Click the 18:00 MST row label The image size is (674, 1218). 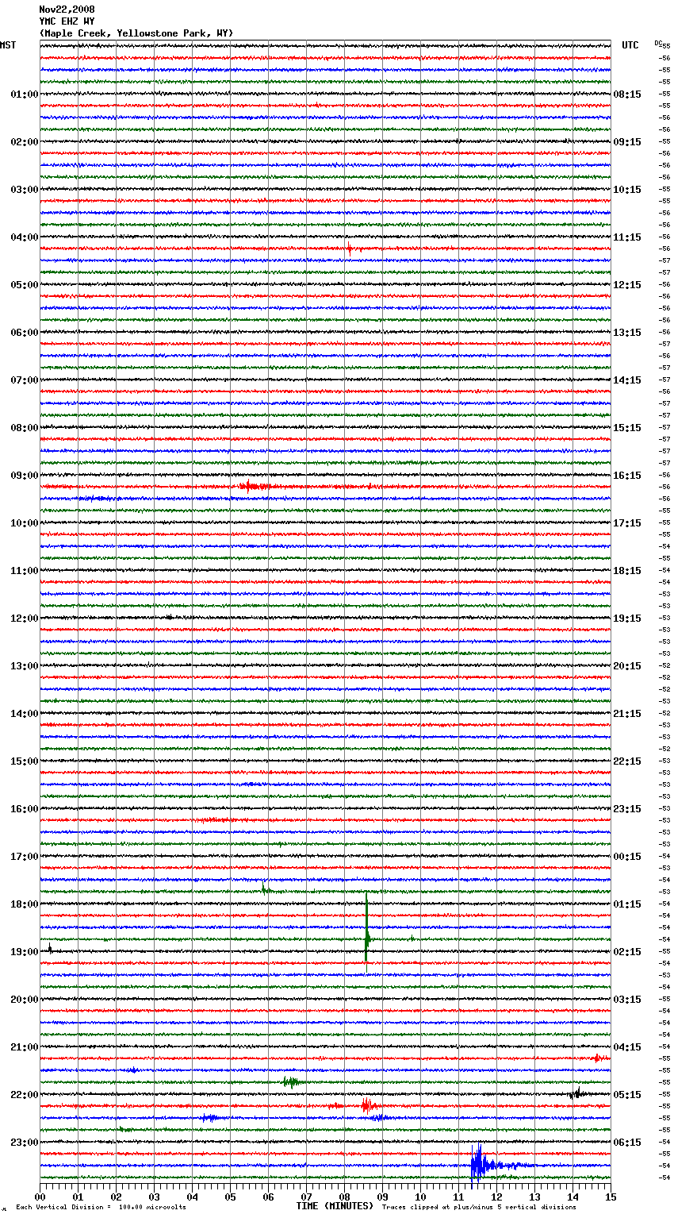[24, 904]
